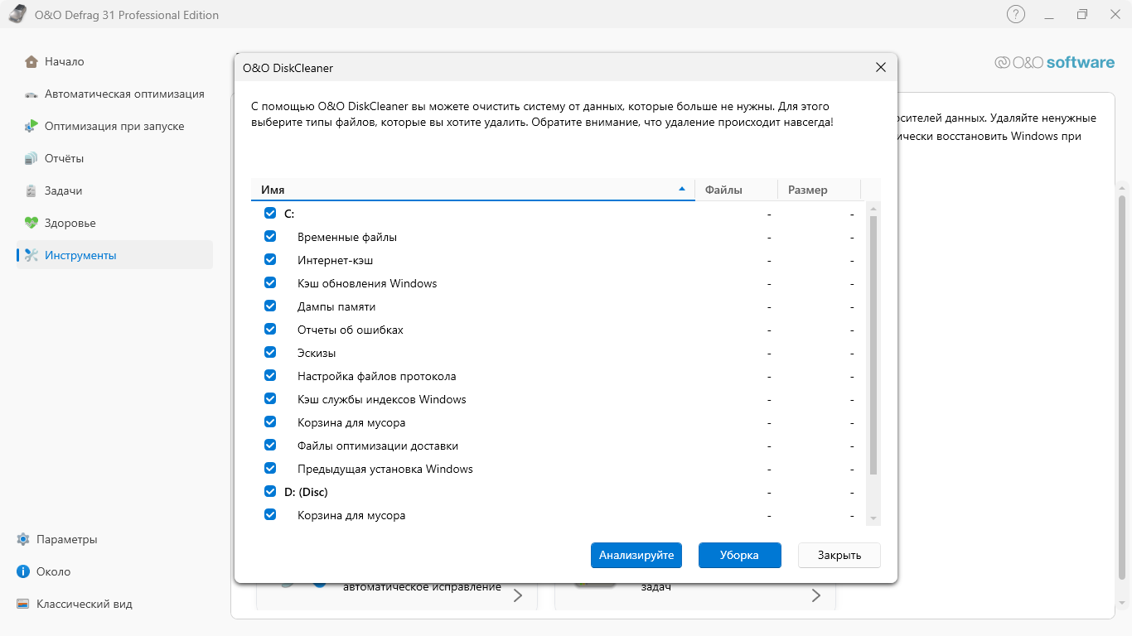Uncheck the D: (Disc) checkbox
1132x636 pixels.
(270, 491)
